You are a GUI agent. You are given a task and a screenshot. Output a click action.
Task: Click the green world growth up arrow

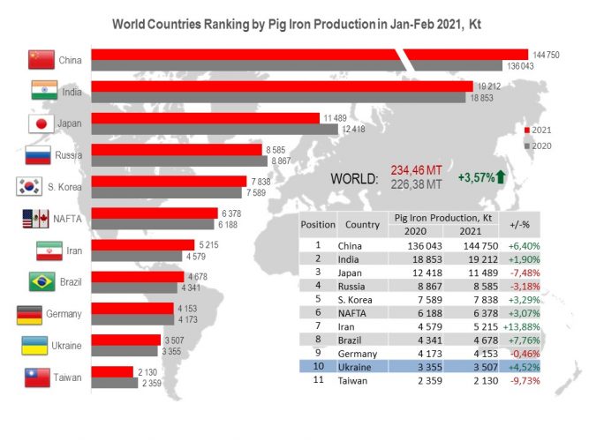[501, 177]
